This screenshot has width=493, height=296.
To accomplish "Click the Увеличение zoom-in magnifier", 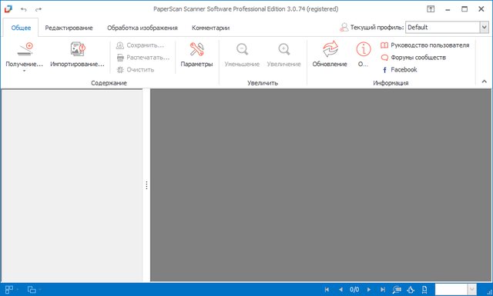I will (x=284, y=49).
